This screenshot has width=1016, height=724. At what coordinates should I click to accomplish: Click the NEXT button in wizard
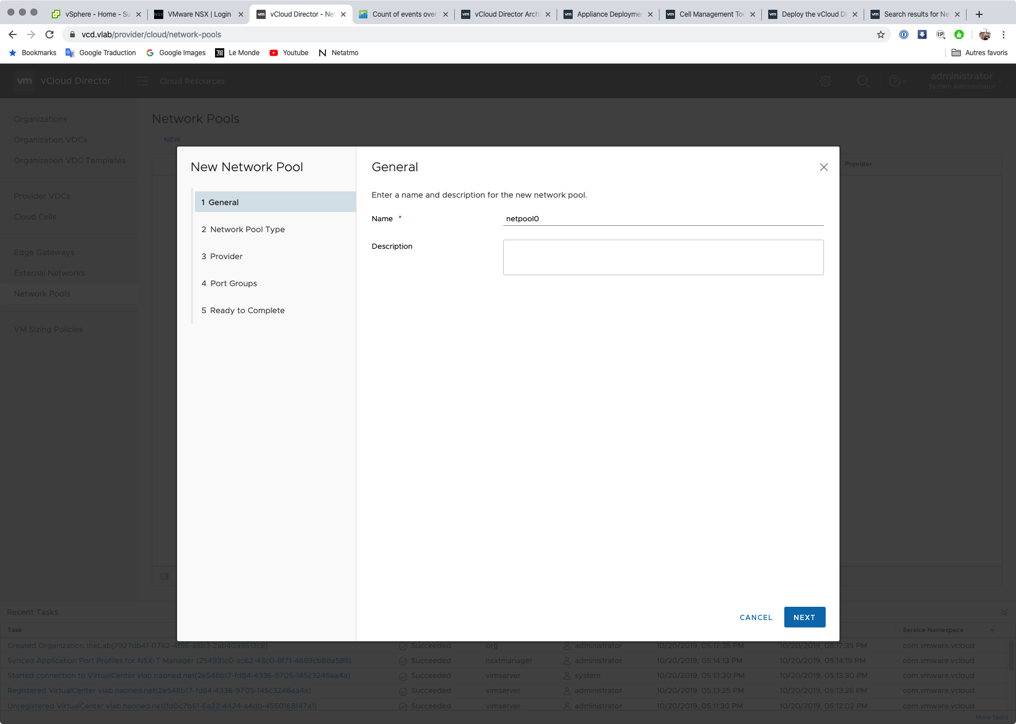click(804, 617)
